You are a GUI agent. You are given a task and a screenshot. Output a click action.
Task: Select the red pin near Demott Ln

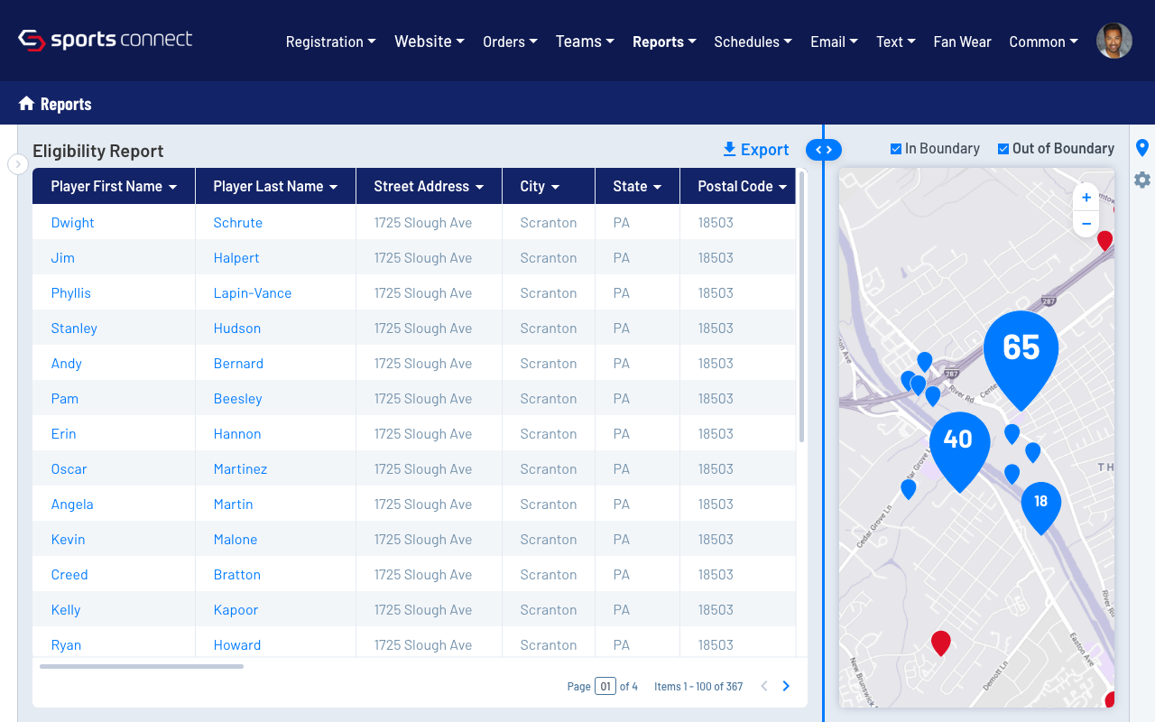[941, 643]
